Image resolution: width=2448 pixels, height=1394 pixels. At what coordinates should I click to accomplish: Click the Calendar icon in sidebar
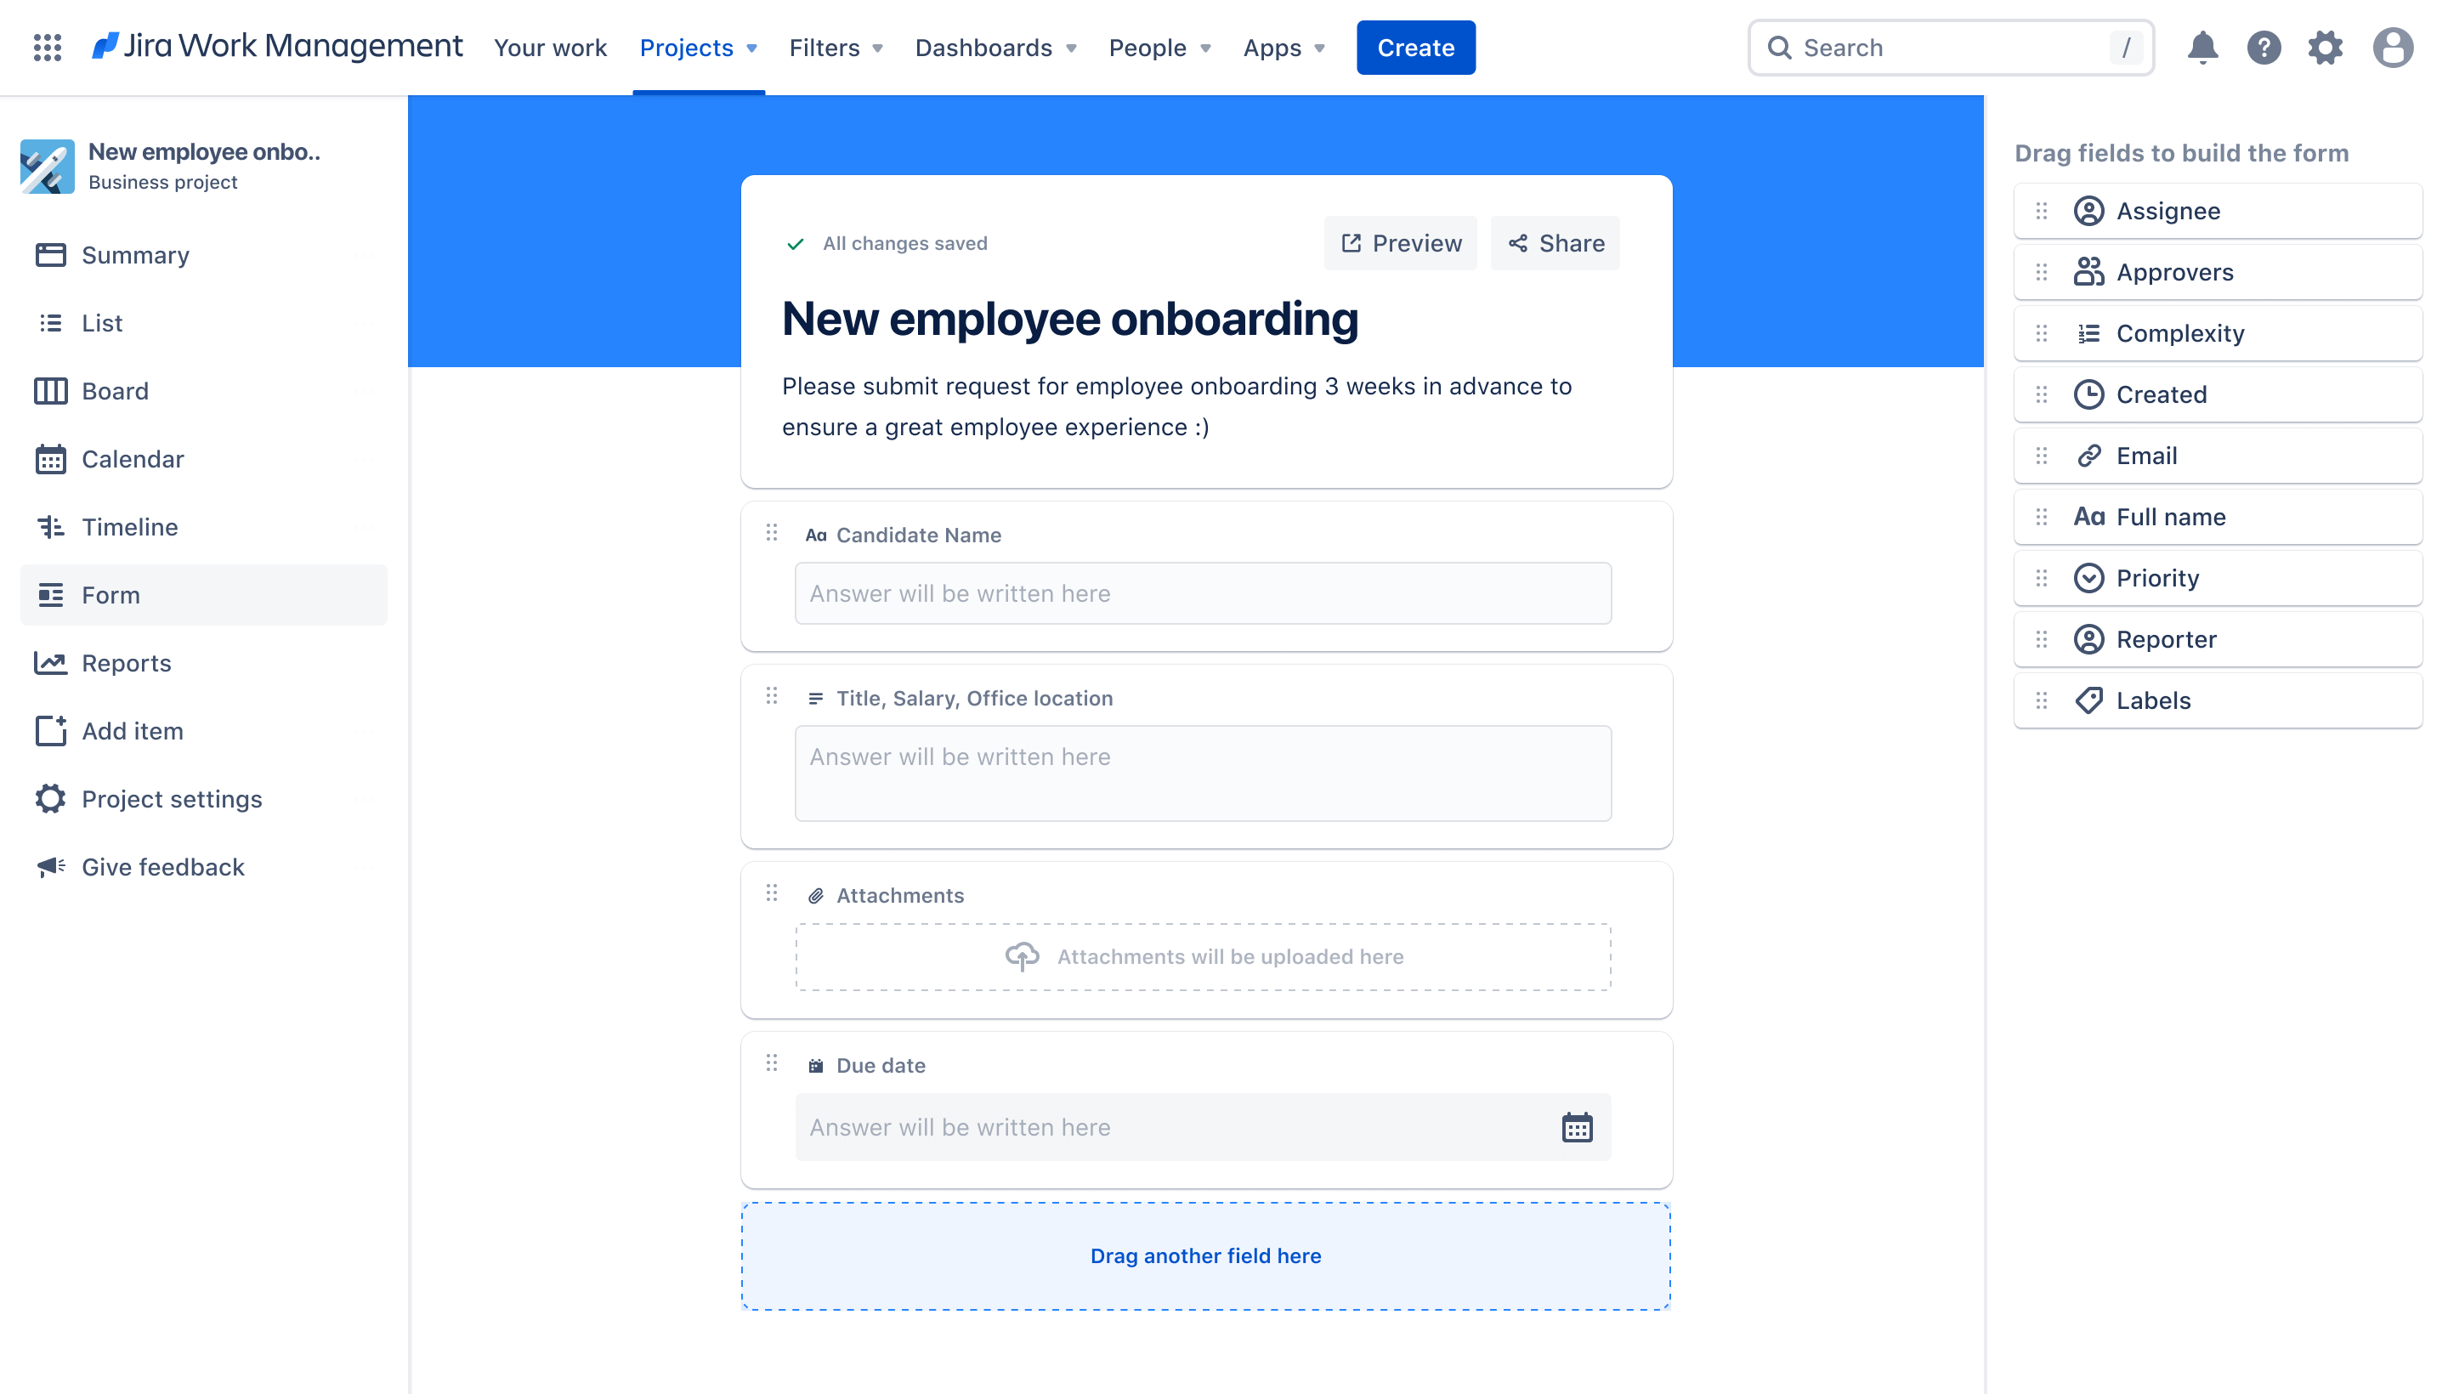tap(50, 457)
